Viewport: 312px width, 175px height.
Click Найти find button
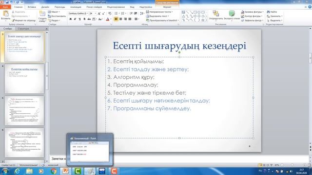coord(272,12)
